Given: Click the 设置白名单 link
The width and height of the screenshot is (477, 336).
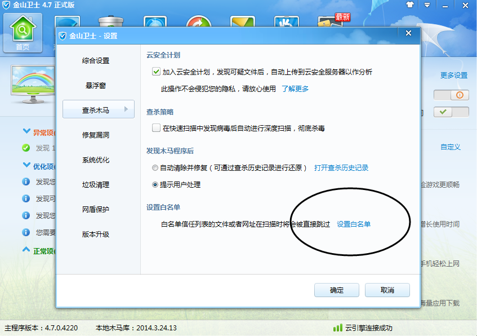Looking at the screenshot, I should point(354,224).
